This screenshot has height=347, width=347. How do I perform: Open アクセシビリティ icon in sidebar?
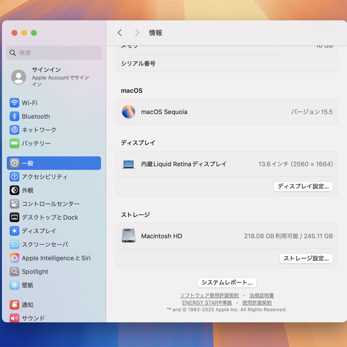coord(14,177)
